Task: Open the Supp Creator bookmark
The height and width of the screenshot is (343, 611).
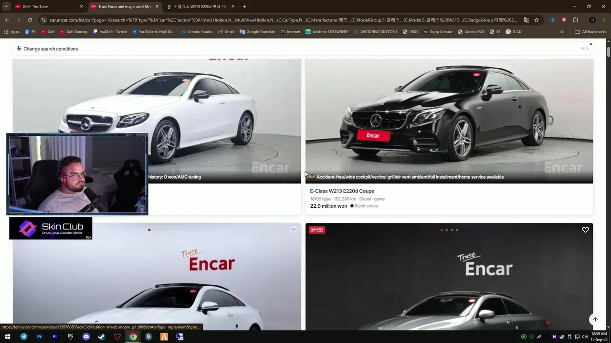Action: coord(438,32)
